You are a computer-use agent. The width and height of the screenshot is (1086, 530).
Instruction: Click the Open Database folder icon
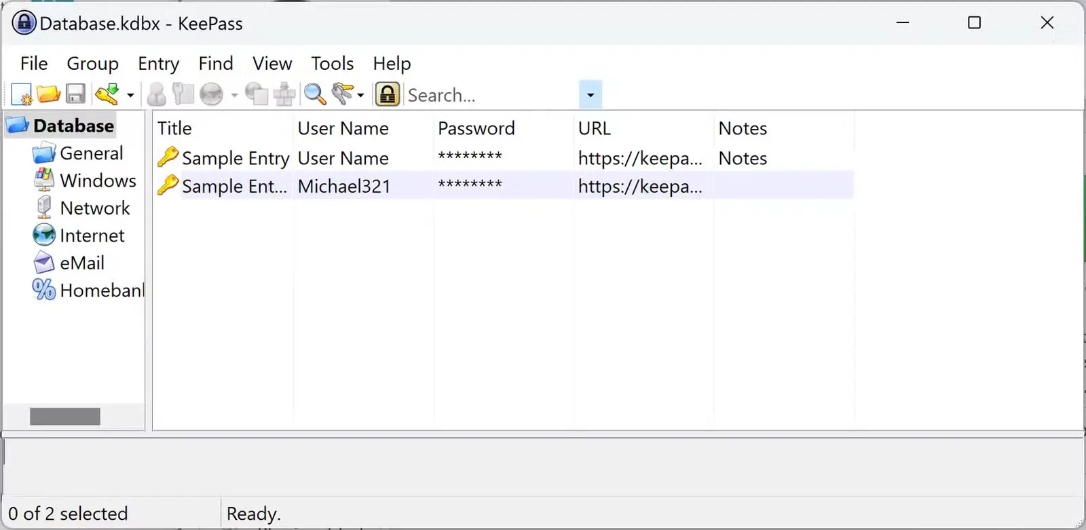[x=49, y=94]
